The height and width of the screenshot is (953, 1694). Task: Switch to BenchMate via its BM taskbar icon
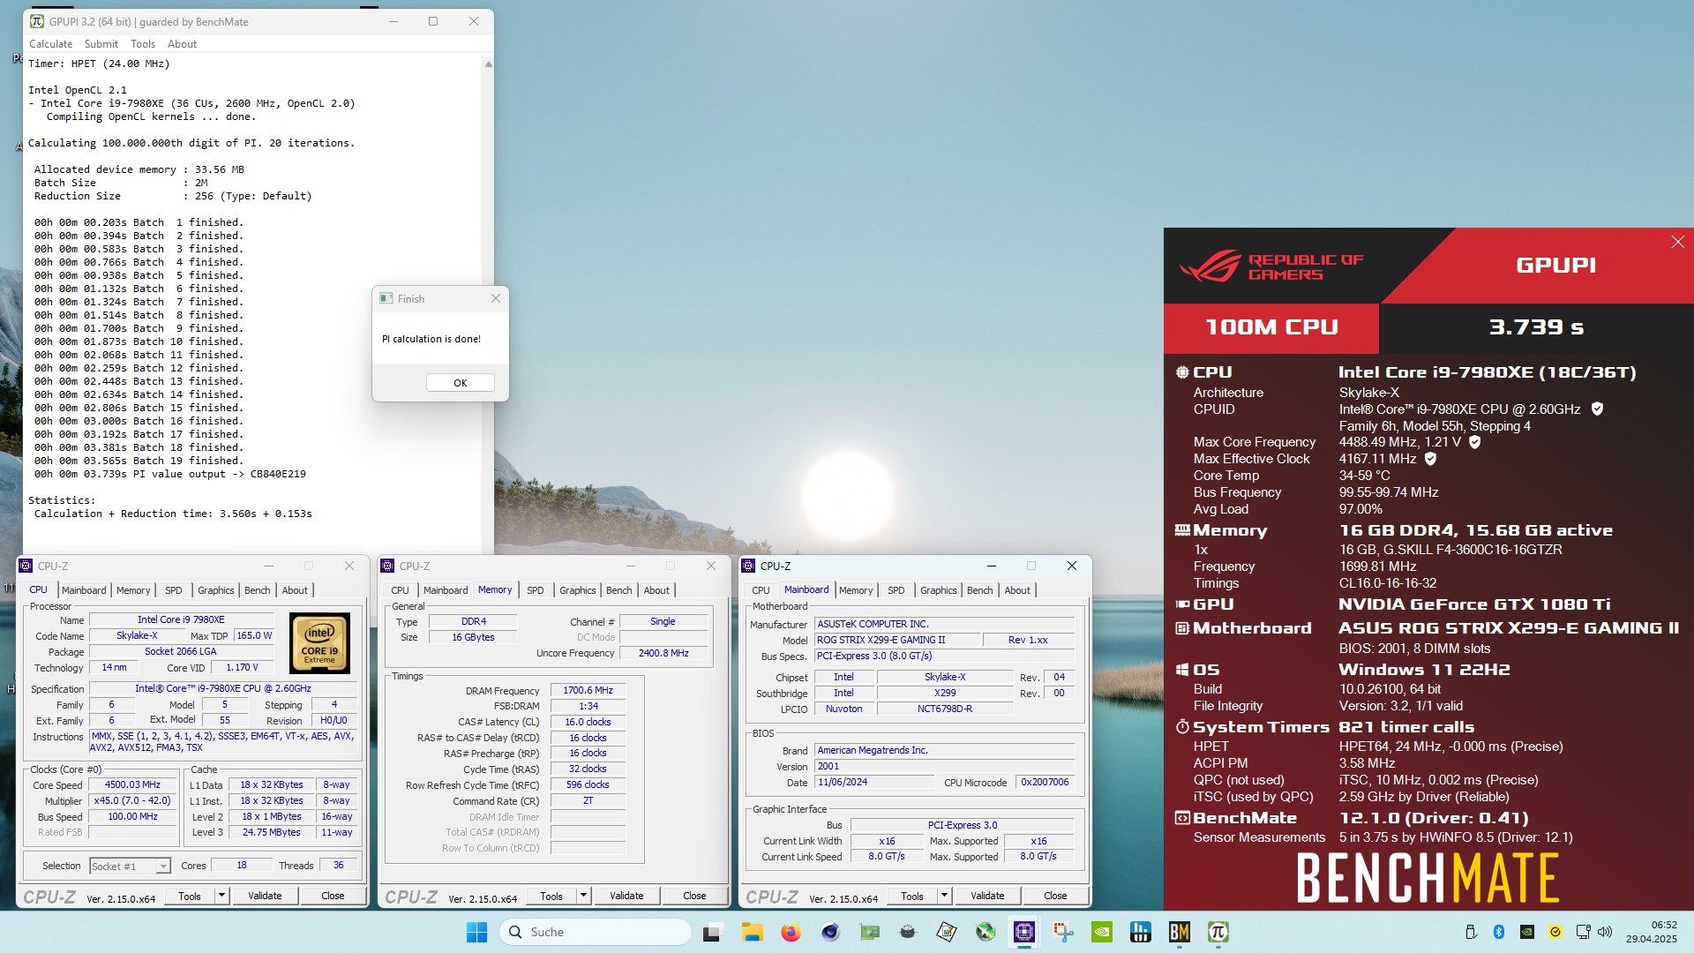1180,932
